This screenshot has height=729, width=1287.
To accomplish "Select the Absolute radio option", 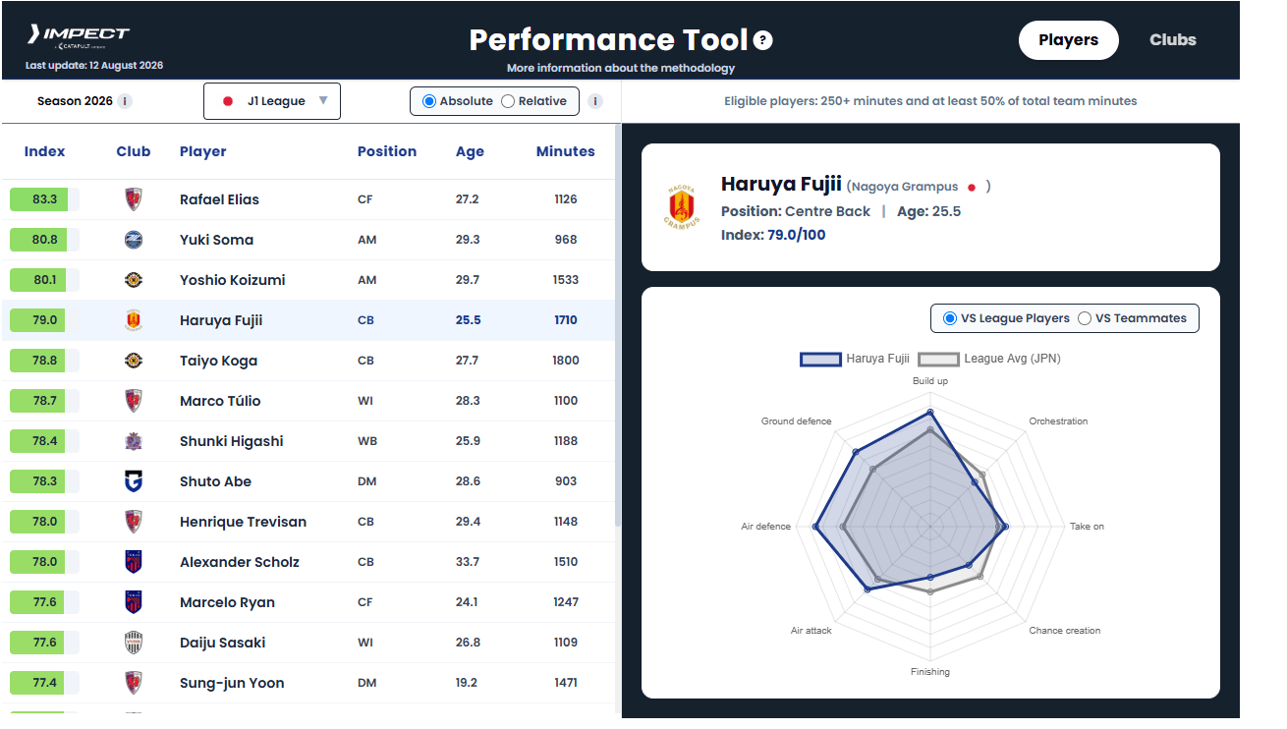I will coord(429,101).
